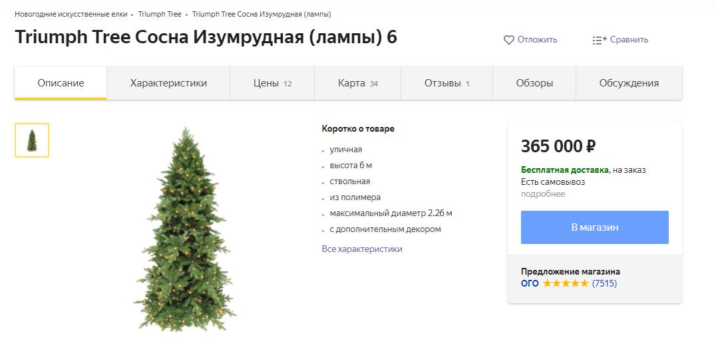Image resolution: width=716 pixels, height=361 pixels.
Task: Open the large Christmas tree product image
Action: pos(185,229)
